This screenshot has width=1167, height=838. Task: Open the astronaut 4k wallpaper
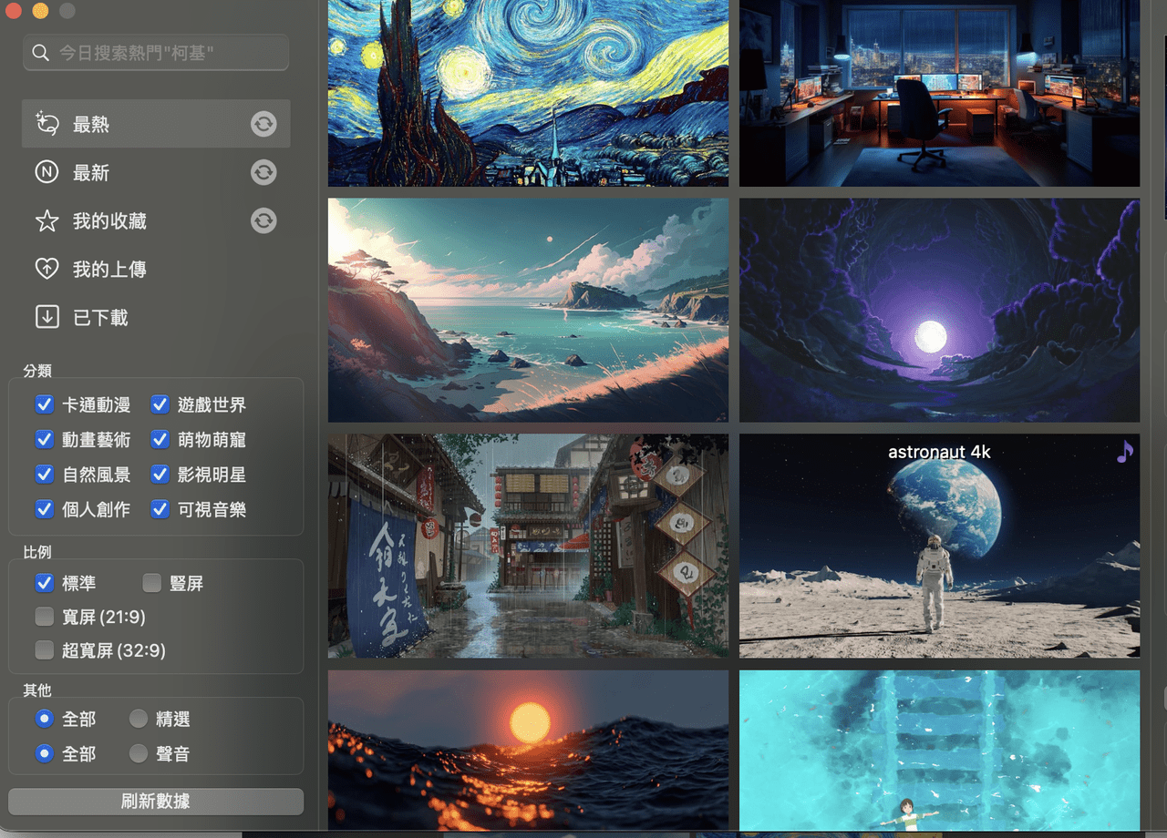[x=939, y=546]
